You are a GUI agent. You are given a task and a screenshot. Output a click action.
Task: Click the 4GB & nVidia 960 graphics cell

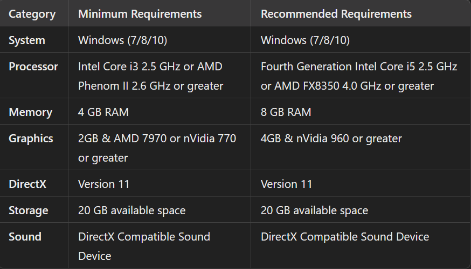[x=331, y=139]
